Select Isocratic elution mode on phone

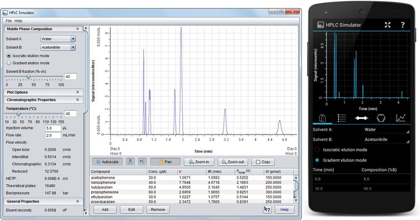317,150
